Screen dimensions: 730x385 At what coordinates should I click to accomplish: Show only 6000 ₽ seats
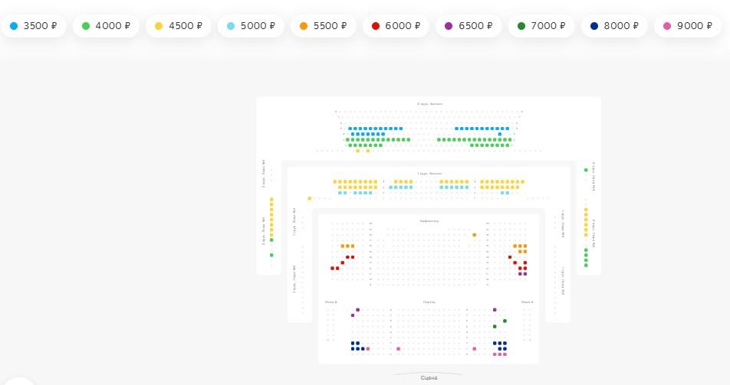click(x=396, y=26)
